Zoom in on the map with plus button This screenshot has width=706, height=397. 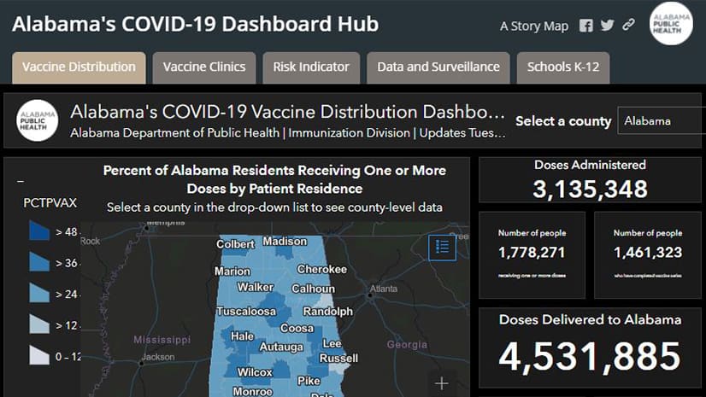[442, 383]
